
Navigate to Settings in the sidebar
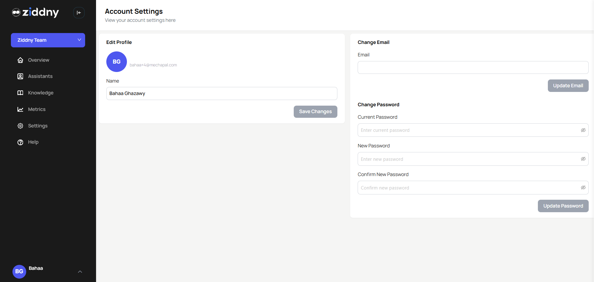pos(37,126)
